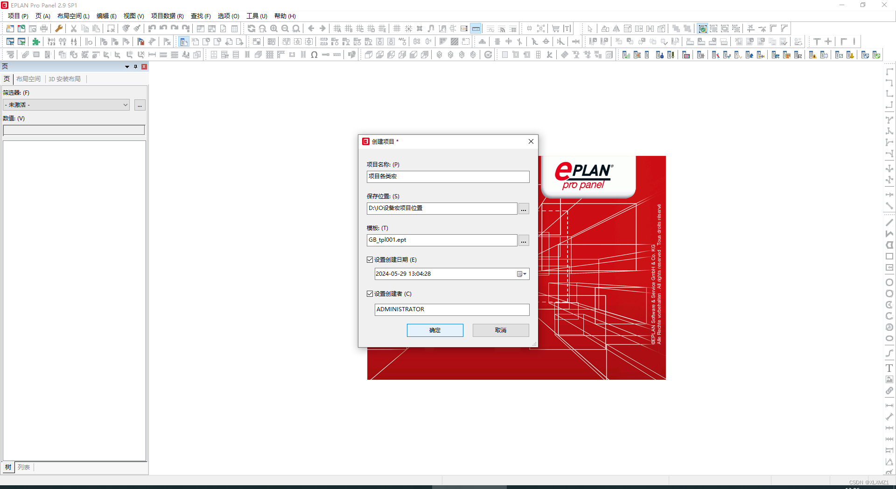Click the Print icon in the toolbar
Image resolution: width=896 pixels, height=489 pixels.
44,28
